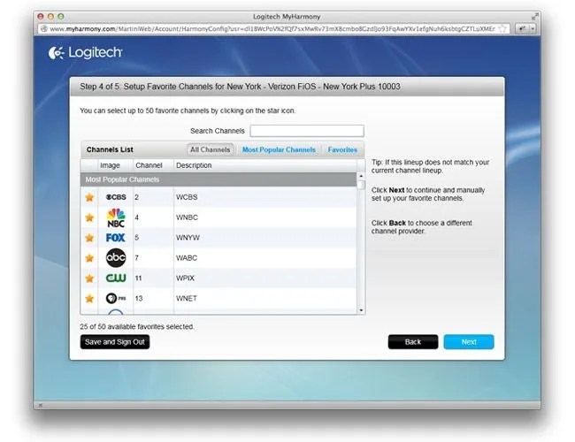The image size is (575, 442).
Task: Click the CW channel logo
Action: [x=116, y=278]
